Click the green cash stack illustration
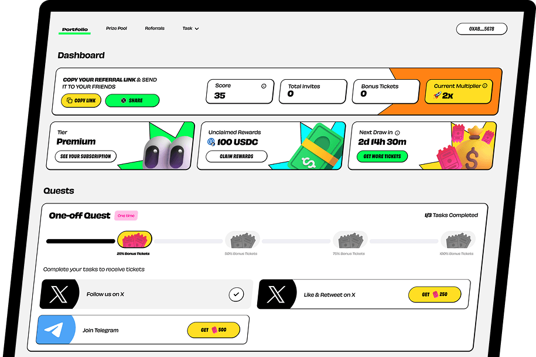 click(315, 147)
